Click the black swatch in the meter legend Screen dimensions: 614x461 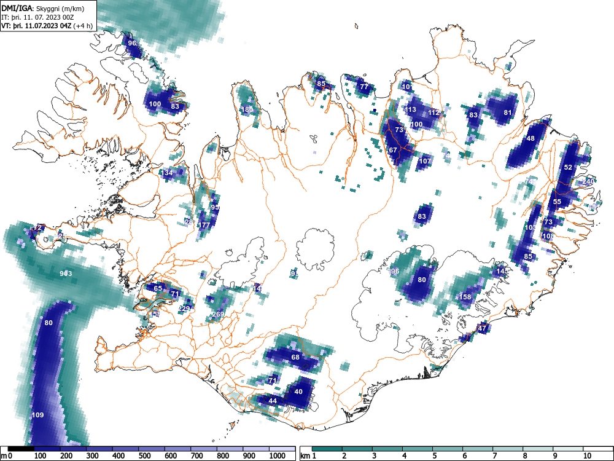[21, 449]
